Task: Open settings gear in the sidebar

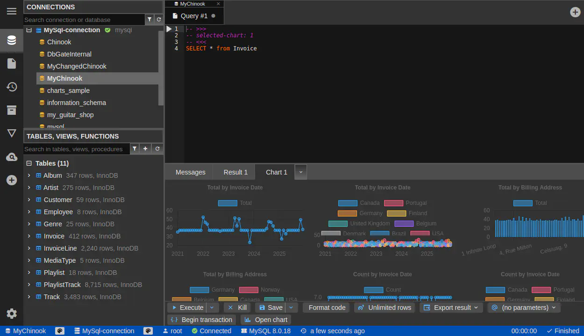Action: pos(12,314)
